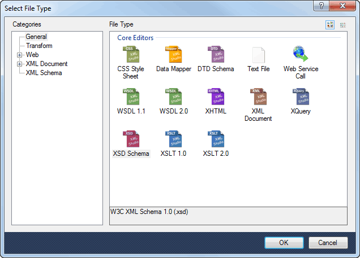Screen dimensions: 360x258
Task: Switch to small icons list view
Action: 343,25
